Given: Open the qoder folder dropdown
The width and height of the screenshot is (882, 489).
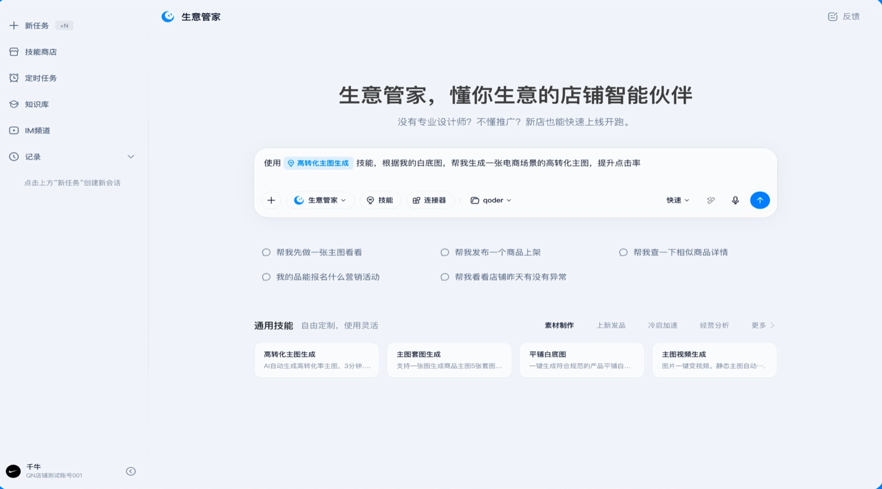Looking at the screenshot, I should (491, 200).
